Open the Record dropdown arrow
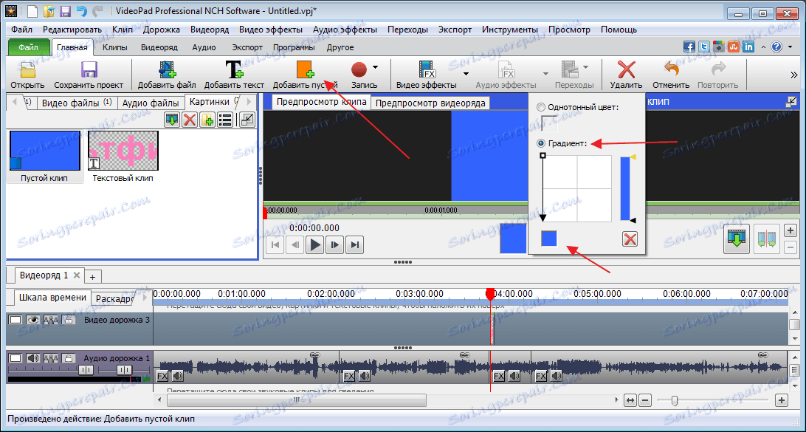Screen dimensions: 806x432 (376, 67)
